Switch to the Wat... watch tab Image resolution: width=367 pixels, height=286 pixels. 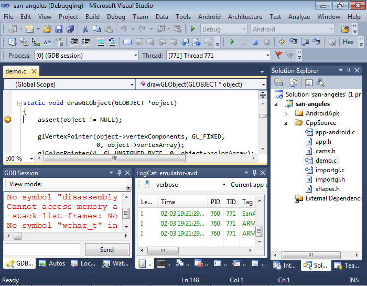(115, 263)
